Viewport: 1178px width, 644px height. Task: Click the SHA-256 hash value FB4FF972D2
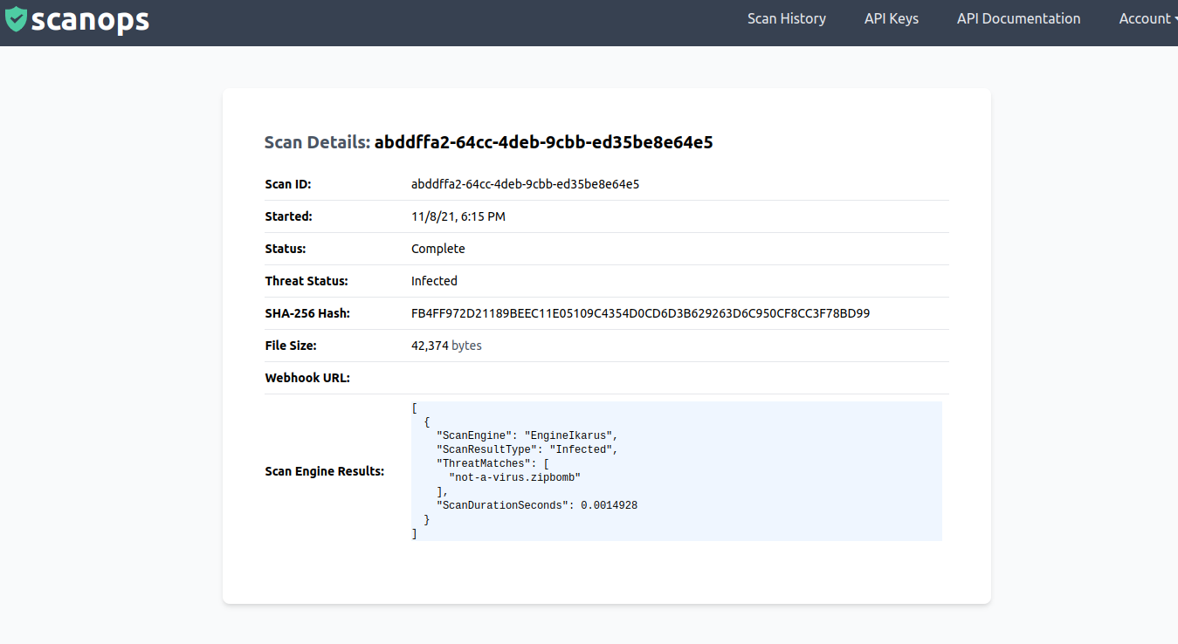coord(641,313)
